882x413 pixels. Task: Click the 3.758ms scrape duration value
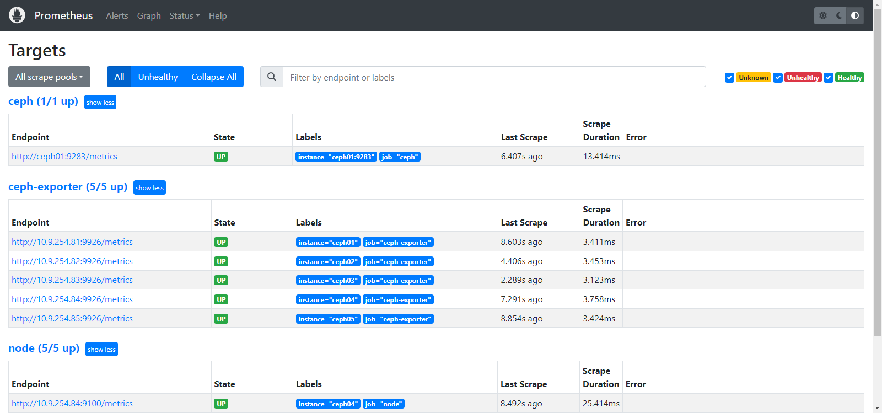click(599, 299)
